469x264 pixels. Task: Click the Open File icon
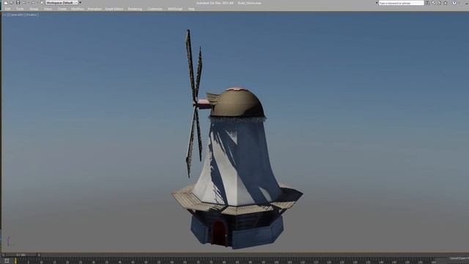click(12, 3)
